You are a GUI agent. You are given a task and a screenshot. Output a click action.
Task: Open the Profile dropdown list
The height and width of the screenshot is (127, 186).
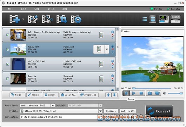coord(100,111)
